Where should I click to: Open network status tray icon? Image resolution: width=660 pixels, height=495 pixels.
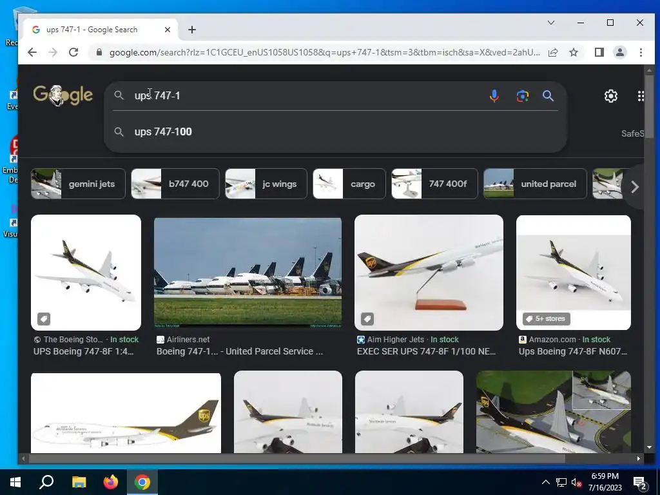(561, 482)
